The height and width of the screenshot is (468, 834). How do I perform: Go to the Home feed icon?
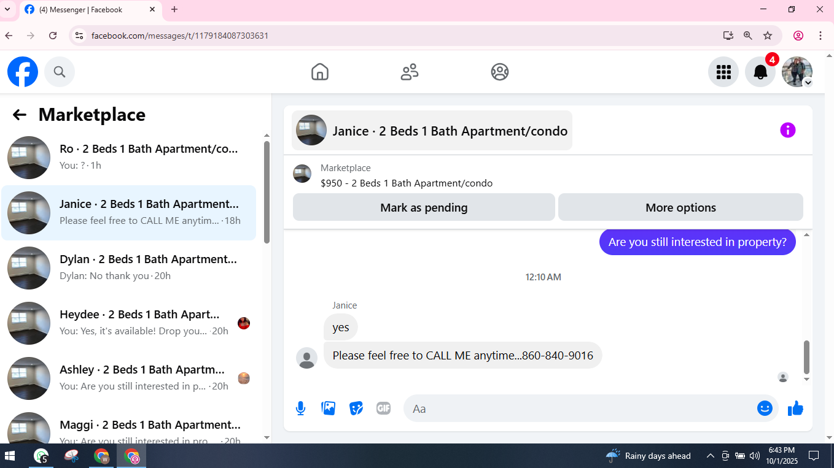coord(320,72)
